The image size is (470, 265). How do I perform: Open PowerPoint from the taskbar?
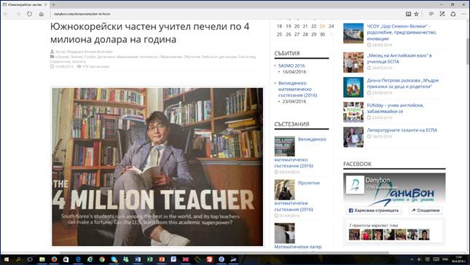click(162, 260)
